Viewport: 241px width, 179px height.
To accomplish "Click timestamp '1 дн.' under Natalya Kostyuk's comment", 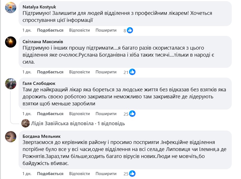I will [x=27, y=30].
